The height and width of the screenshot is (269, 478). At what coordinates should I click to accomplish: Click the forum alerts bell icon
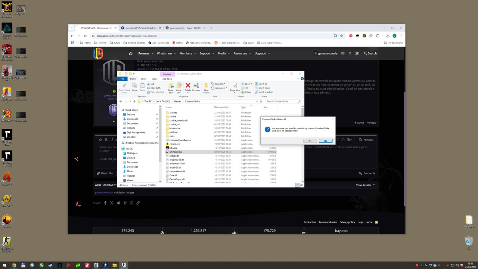point(350,53)
